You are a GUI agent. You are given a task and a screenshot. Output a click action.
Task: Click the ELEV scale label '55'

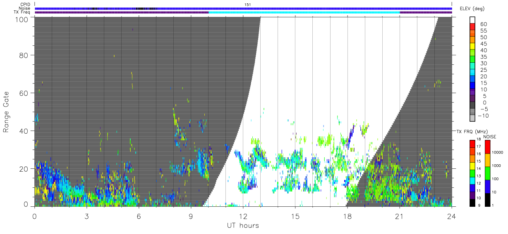484,31
